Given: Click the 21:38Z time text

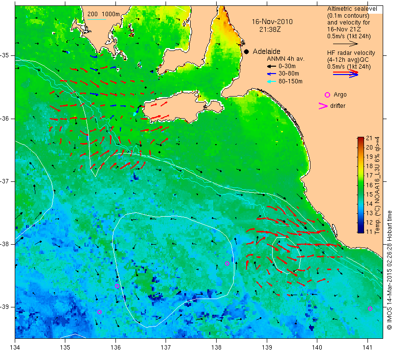Looking at the screenshot, I should point(270,29).
